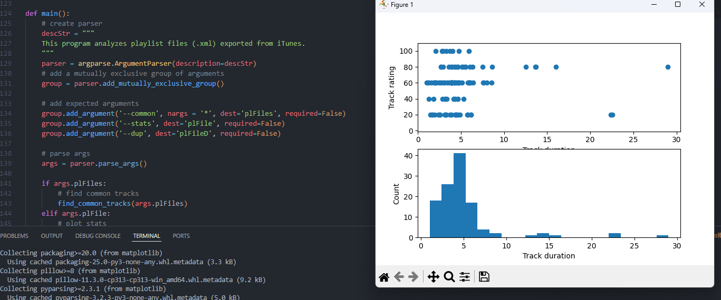Toggle the Pan tool in the figure toolbar
This screenshot has width=721, height=300.
coord(433,277)
